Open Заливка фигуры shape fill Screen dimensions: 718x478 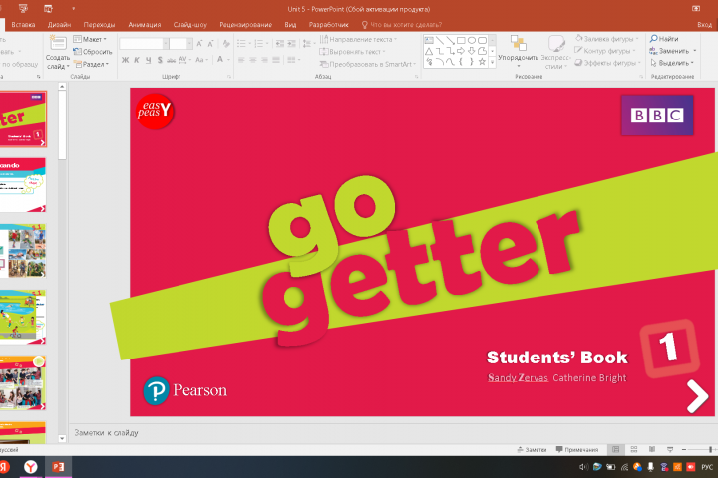(x=607, y=39)
